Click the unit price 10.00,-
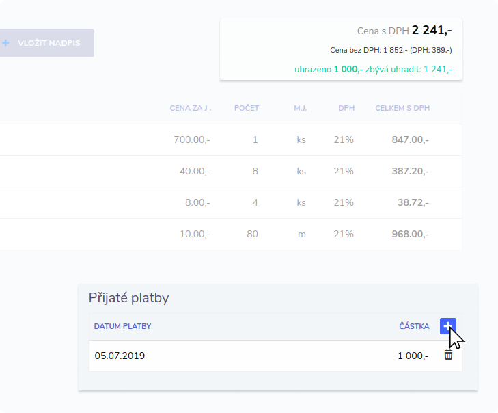The width and height of the screenshot is (498, 413). pos(195,234)
